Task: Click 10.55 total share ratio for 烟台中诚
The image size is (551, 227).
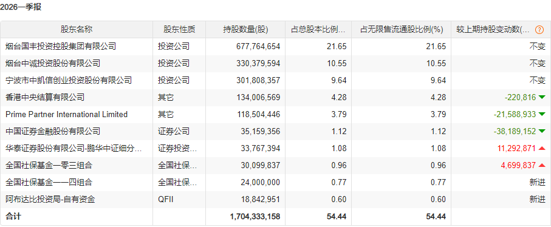Action: point(337,63)
